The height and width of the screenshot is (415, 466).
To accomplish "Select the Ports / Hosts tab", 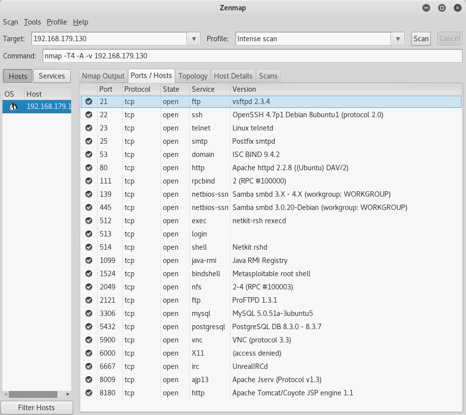I will coord(151,76).
